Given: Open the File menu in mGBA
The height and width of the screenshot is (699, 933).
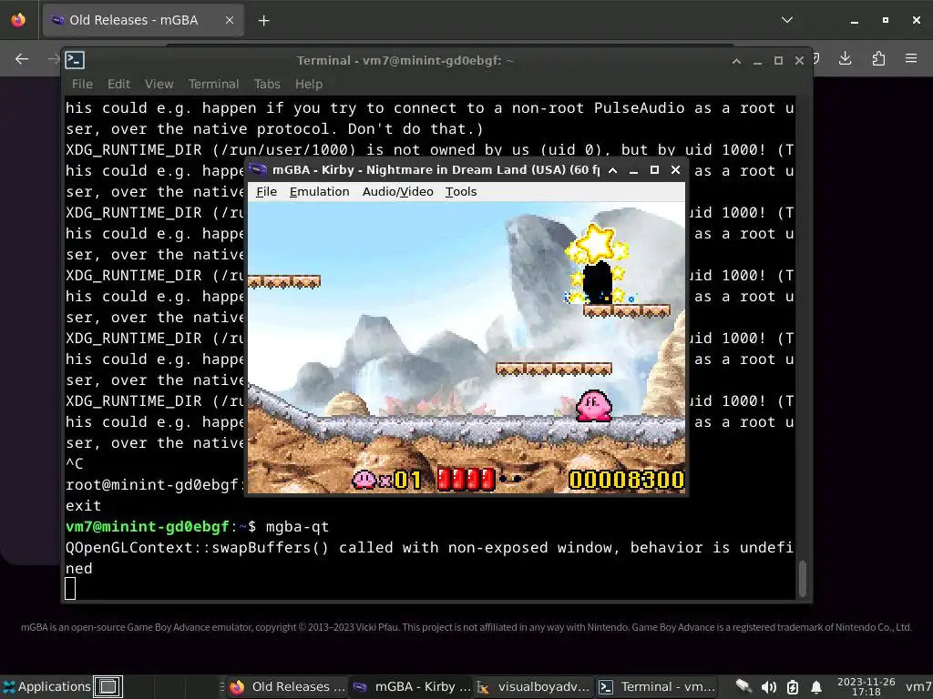Looking at the screenshot, I should [x=266, y=191].
